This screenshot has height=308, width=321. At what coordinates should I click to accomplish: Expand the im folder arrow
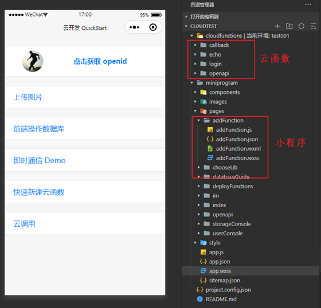tap(198, 196)
